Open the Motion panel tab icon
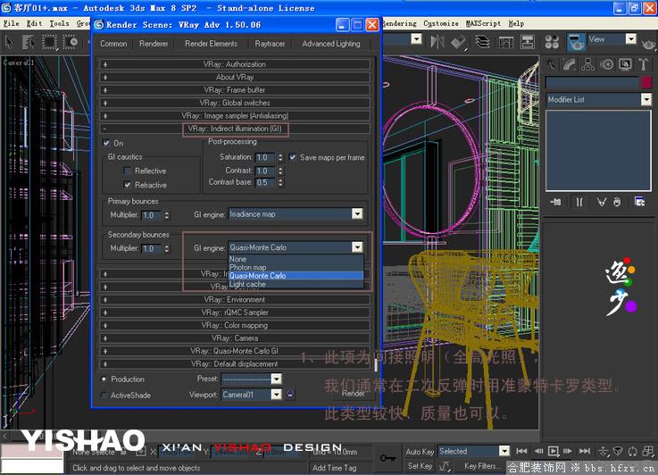The height and width of the screenshot is (475, 658). (x=606, y=64)
